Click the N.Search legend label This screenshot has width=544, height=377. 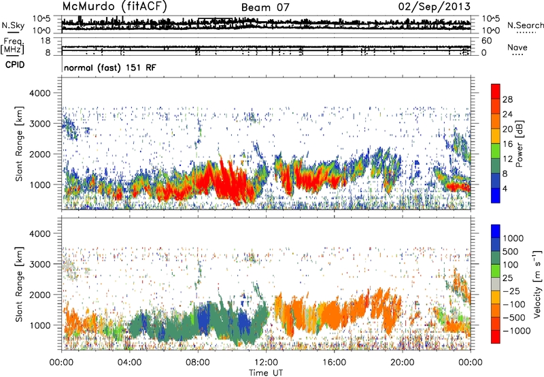525,25
